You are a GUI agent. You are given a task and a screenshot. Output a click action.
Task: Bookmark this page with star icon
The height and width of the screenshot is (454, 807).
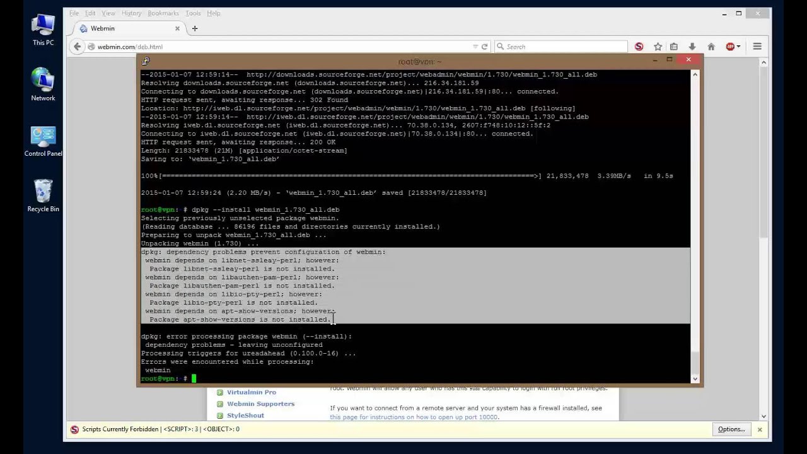pyautogui.click(x=658, y=47)
